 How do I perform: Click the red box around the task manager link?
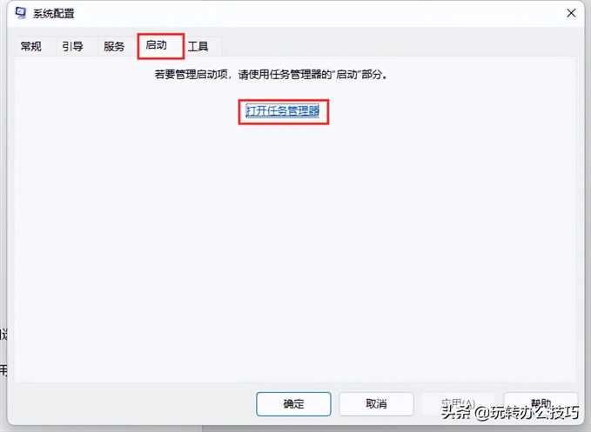click(284, 112)
